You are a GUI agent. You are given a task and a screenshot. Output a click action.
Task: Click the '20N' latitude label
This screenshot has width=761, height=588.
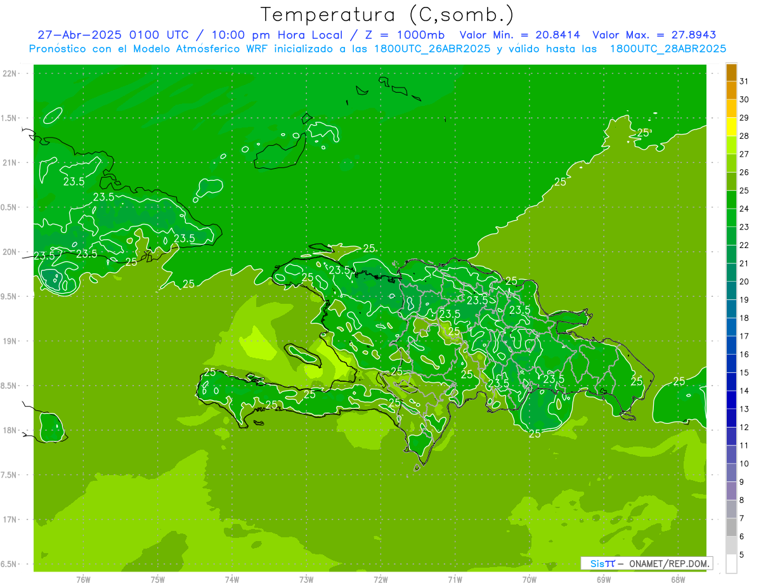(x=10, y=252)
